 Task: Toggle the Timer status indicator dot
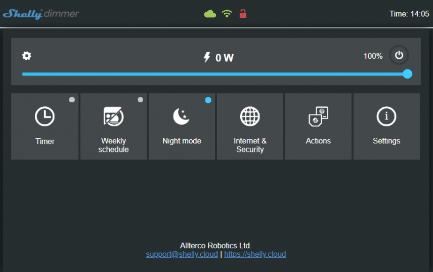coord(72,100)
